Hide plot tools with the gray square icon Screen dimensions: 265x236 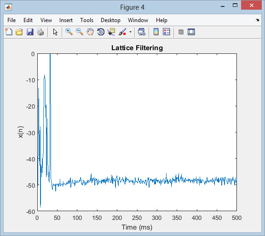click(181, 32)
